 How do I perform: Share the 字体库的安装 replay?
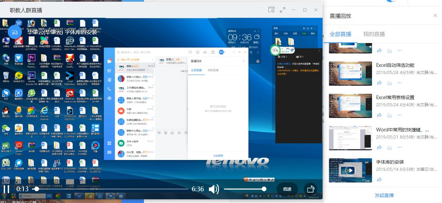[x=379, y=179]
